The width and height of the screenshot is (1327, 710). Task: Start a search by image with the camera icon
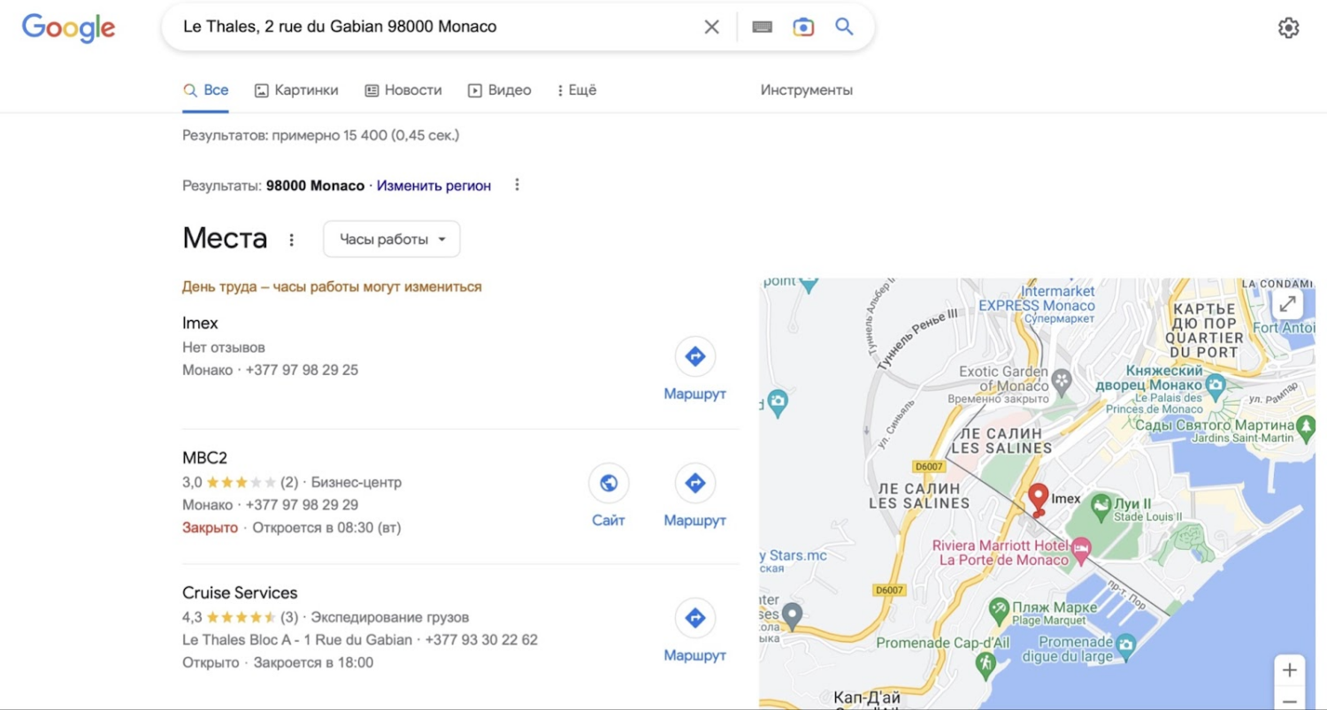(x=802, y=27)
